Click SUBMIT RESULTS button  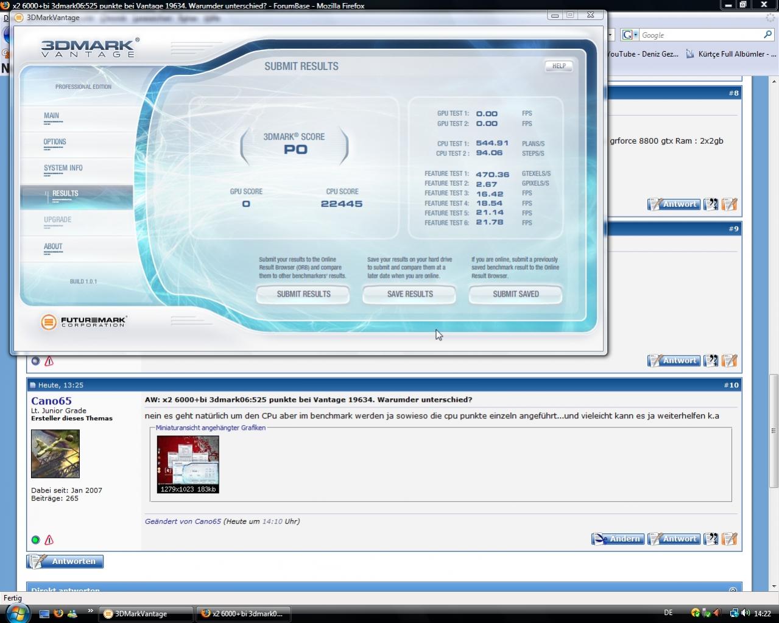(303, 294)
